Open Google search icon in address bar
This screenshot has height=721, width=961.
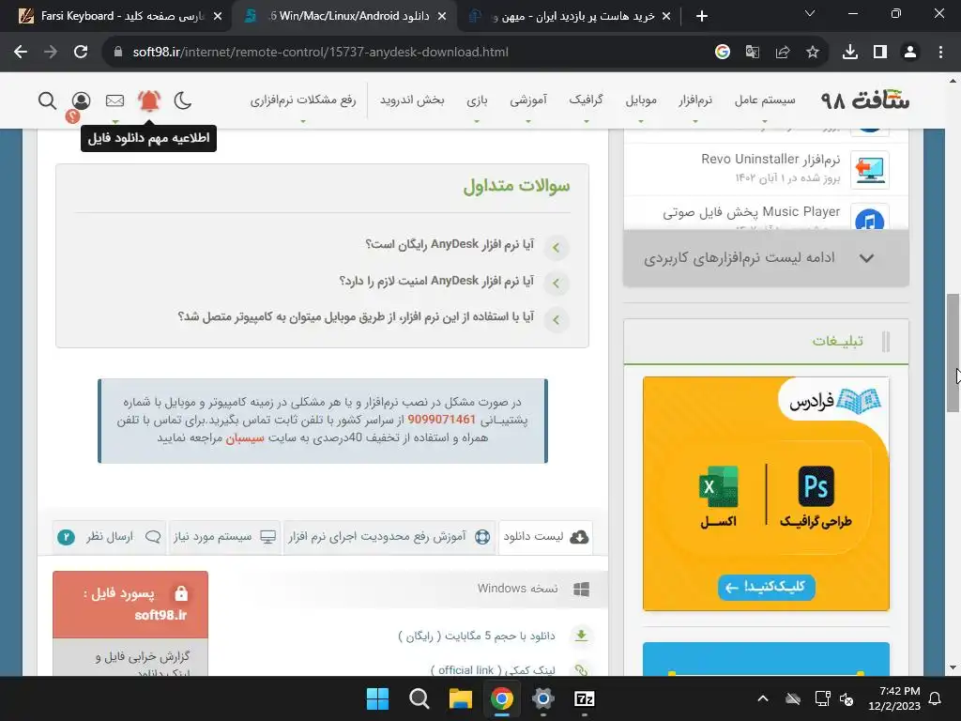click(x=722, y=53)
